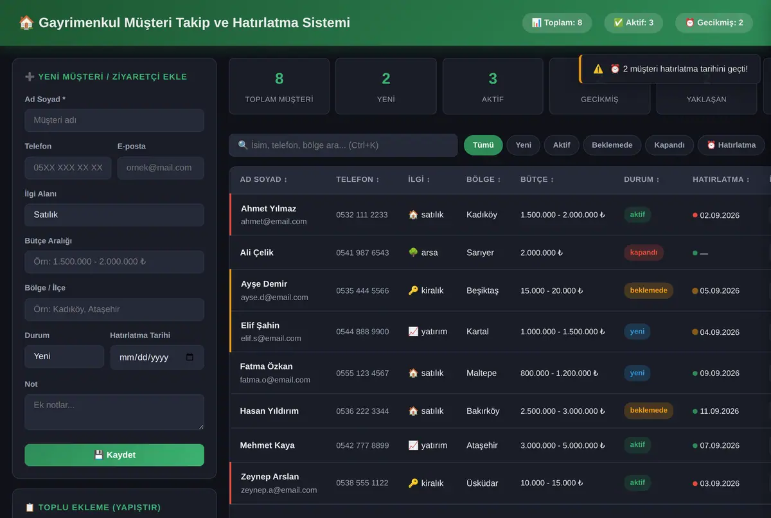Click the key icon in Zeynep Arslan row
The image size is (771, 518).
tap(413, 483)
